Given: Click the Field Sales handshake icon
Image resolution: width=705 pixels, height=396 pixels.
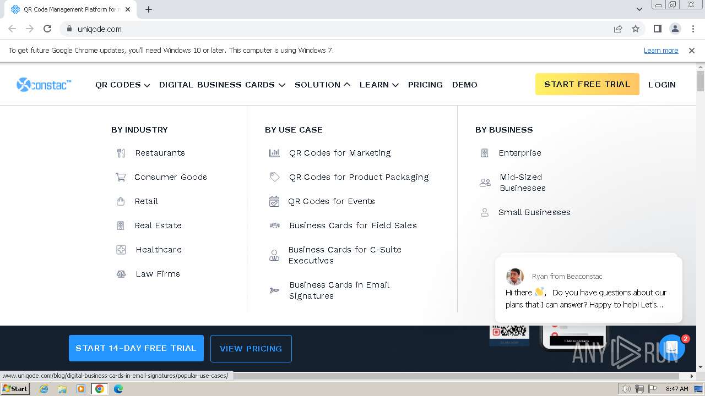Looking at the screenshot, I should coord(274,226).
